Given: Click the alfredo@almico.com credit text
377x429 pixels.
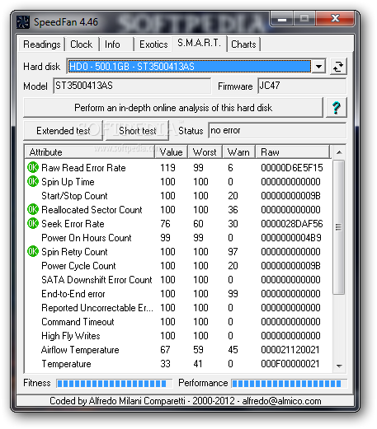Looking at the screenshot, I should (x=281, y=401).
